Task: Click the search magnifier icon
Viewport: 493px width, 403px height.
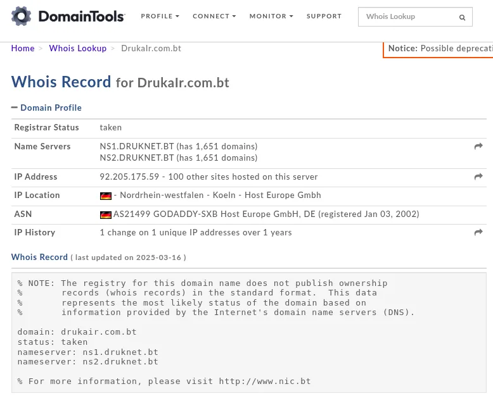Action: coord(462,17)
